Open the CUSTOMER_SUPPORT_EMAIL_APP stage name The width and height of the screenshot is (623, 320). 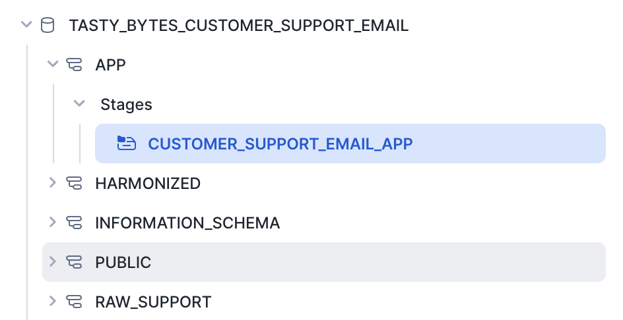point(280,144)
